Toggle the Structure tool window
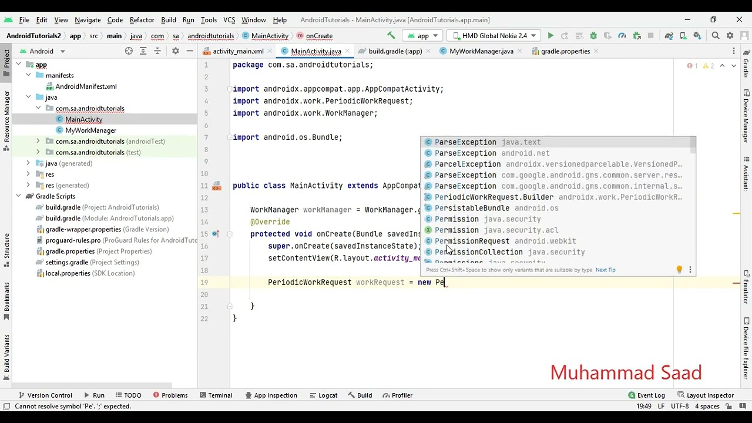Viewport: 752px width, 423px height. point(7,250)
